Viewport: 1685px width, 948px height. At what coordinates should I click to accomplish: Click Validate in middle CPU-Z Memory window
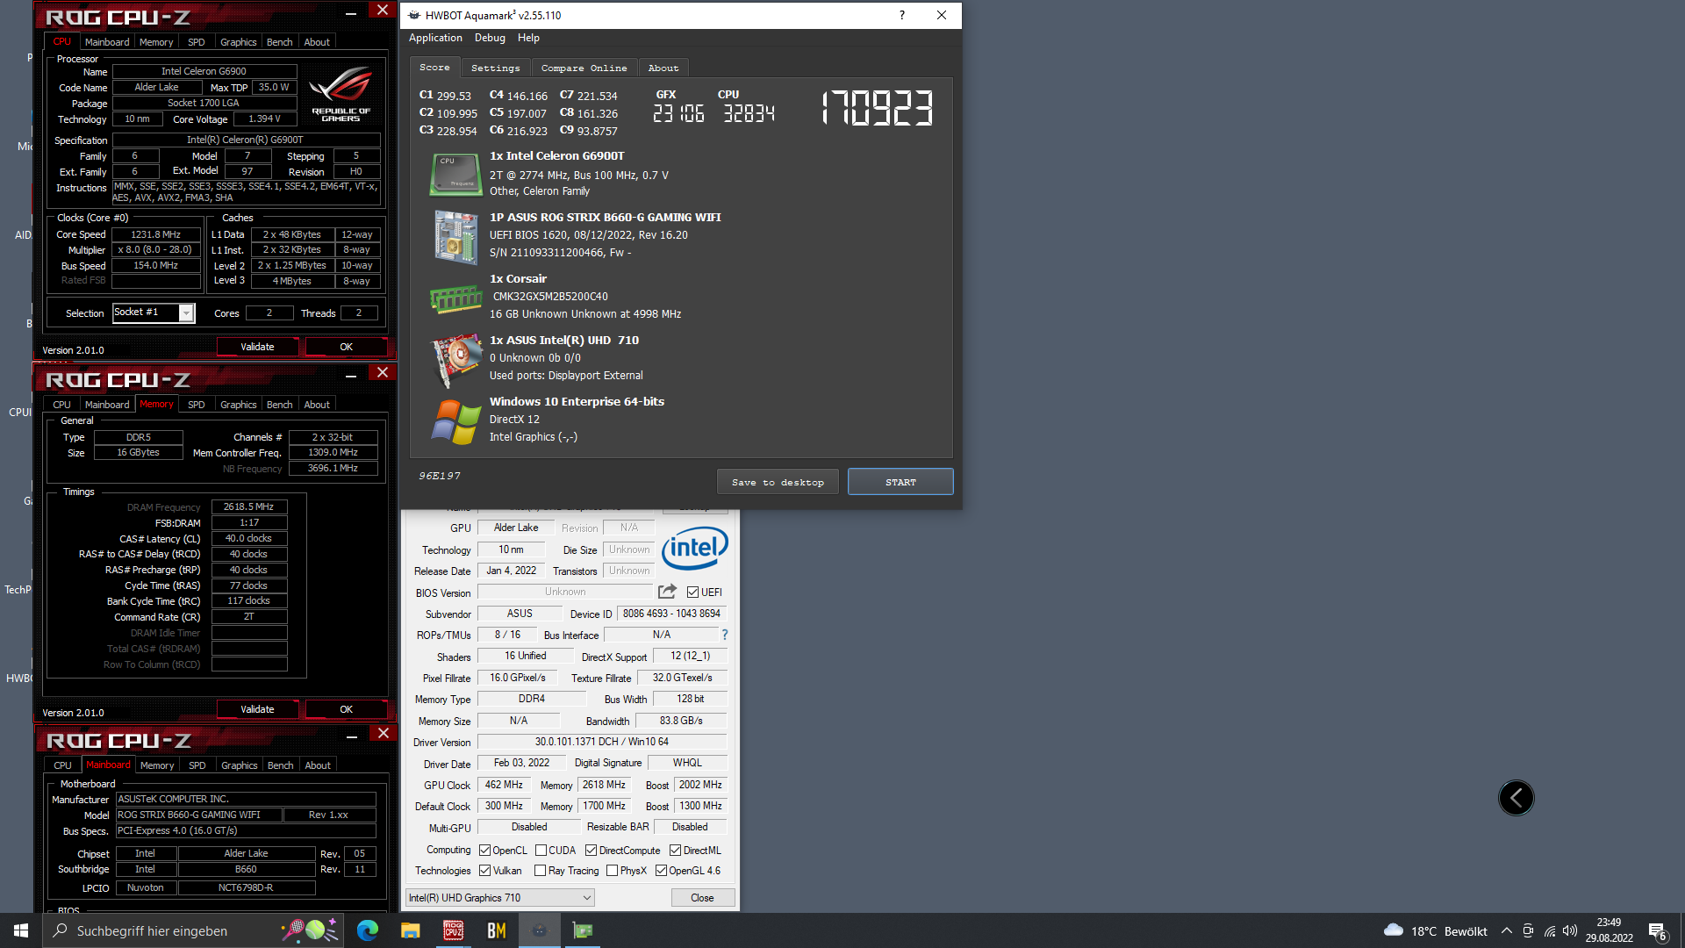coord(257,709)
